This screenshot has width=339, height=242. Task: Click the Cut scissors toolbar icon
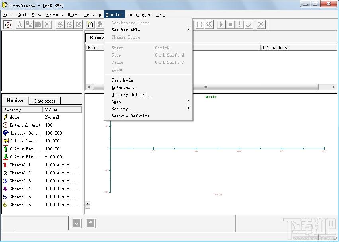[20, 25]
